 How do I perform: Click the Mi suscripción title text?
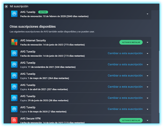point(19,6)
